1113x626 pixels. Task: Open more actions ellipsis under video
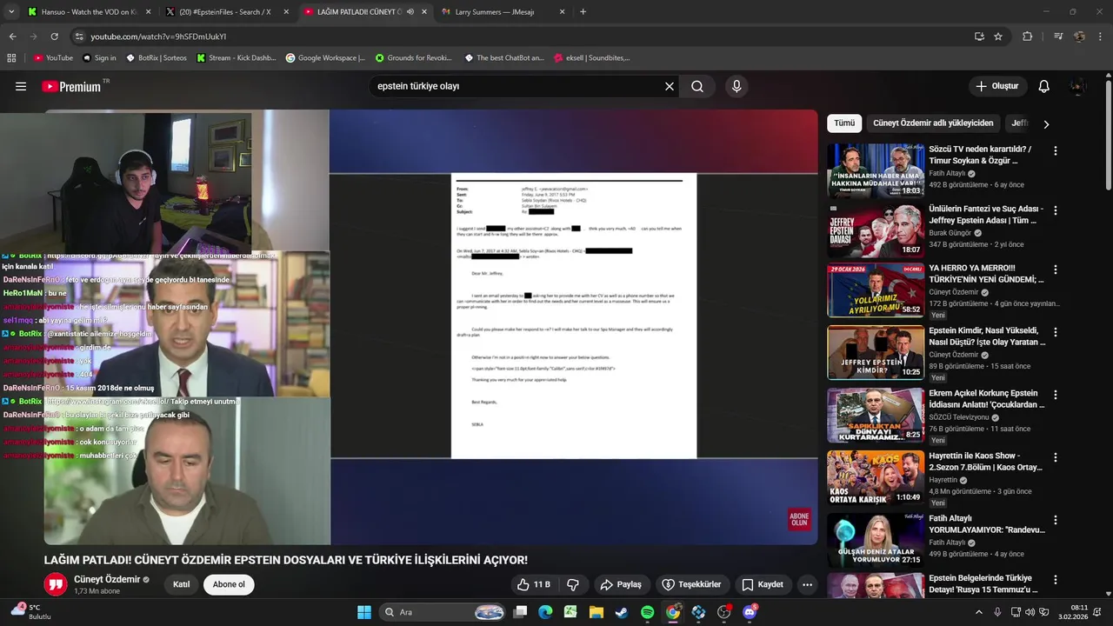[x=807, y=584]
